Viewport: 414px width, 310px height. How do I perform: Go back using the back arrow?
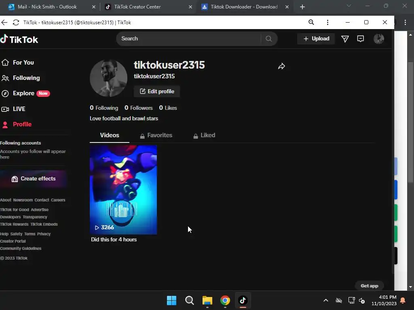[x=4, y=23]
